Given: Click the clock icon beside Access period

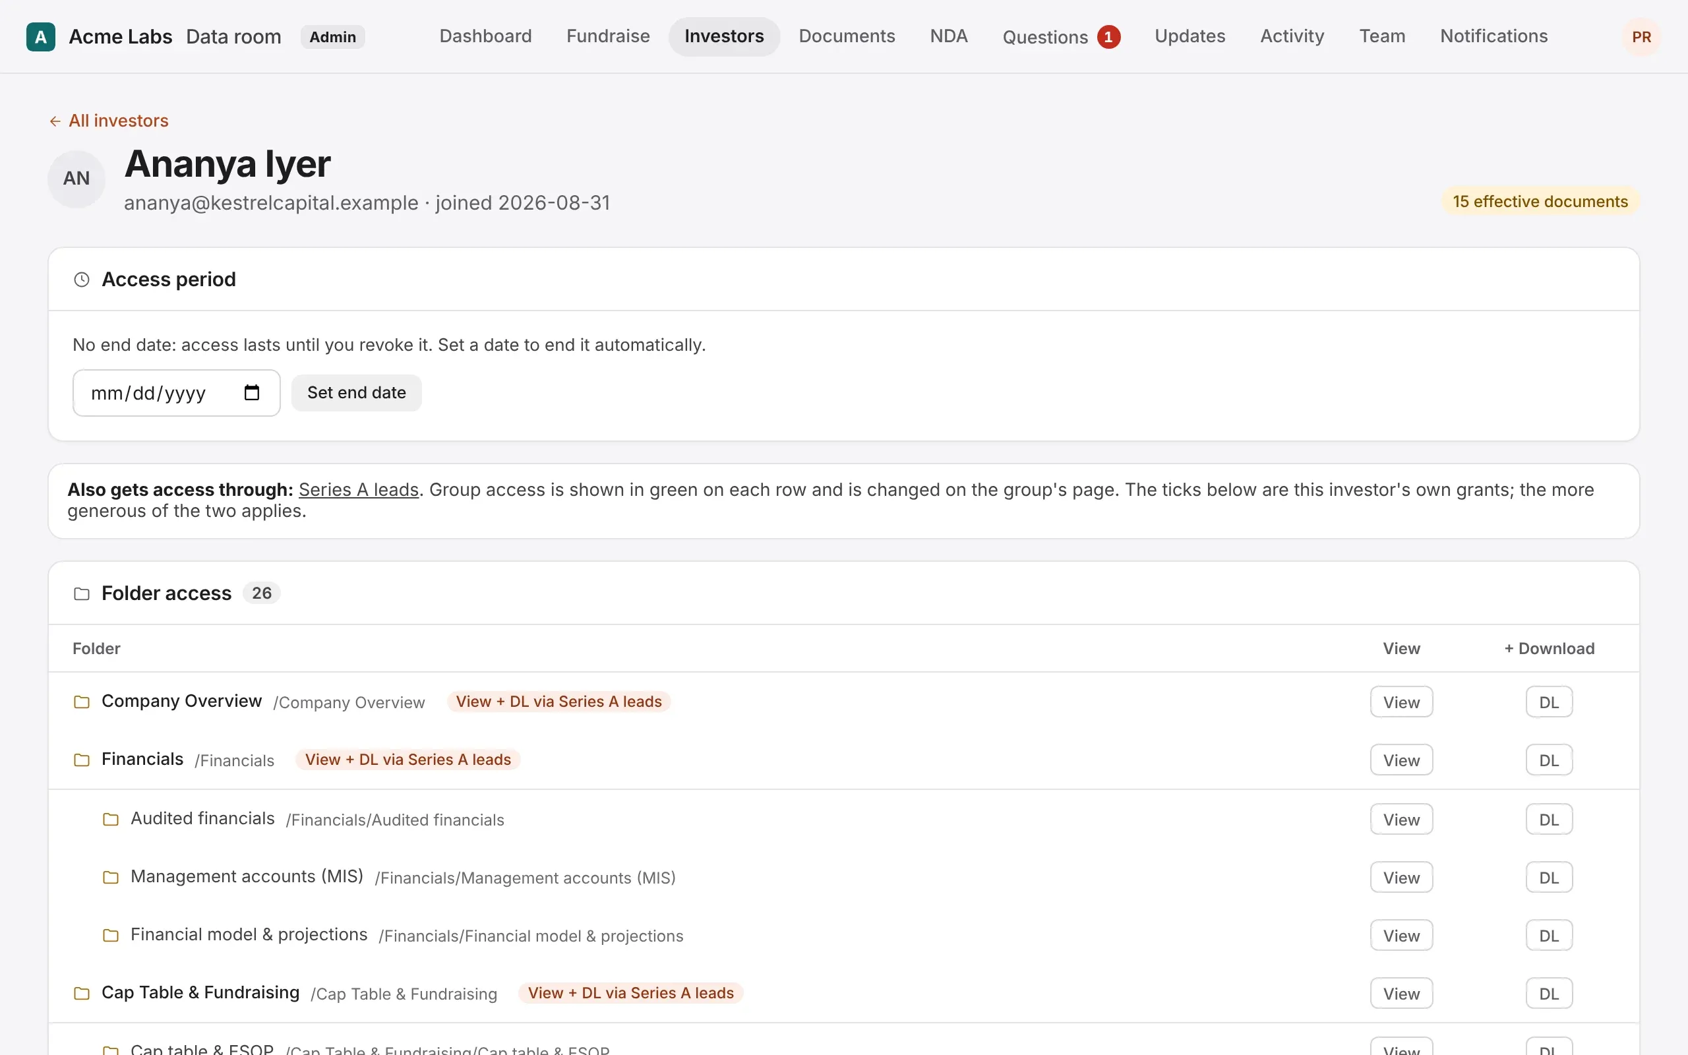Looking at the screenshot, I should pyautogui.click(x=82, y=280).
